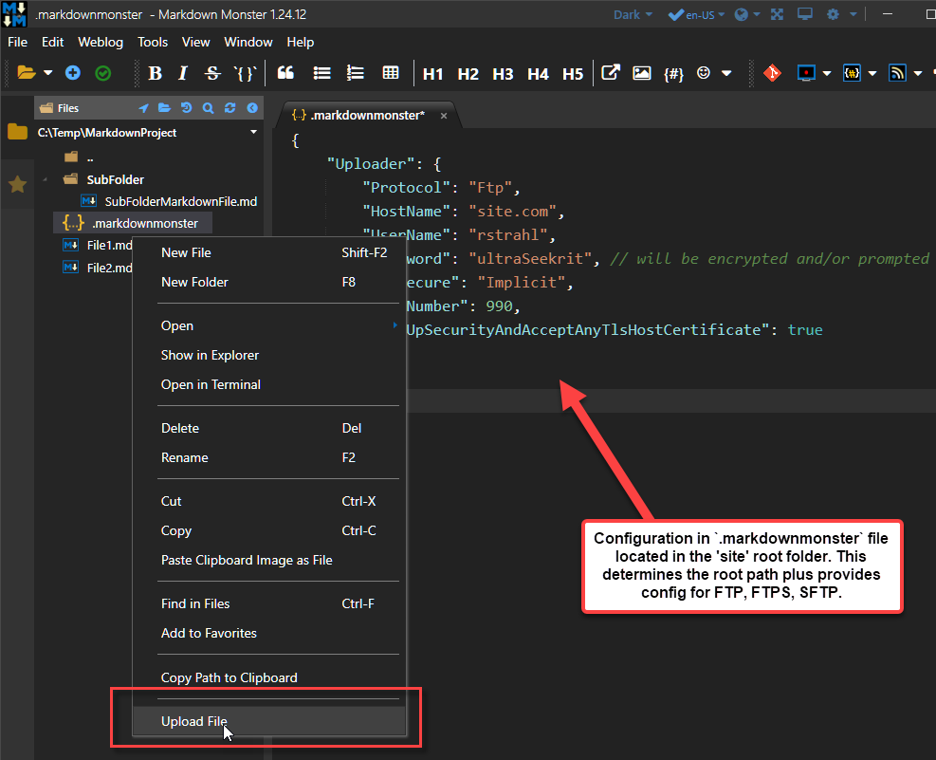Apply H4 heading
This screenshot has width=936, height=760.
[538, 73]
